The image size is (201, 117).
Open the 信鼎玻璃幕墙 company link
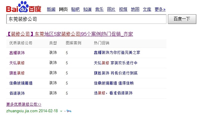pyautogui.click(x=21, y=83)
